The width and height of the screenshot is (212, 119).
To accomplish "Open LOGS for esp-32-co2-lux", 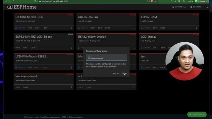I will tap(108, 28).
